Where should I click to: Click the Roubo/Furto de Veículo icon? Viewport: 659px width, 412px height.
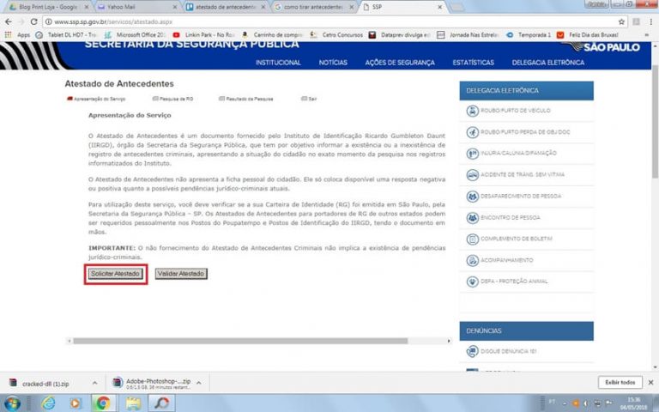point(472,111)
